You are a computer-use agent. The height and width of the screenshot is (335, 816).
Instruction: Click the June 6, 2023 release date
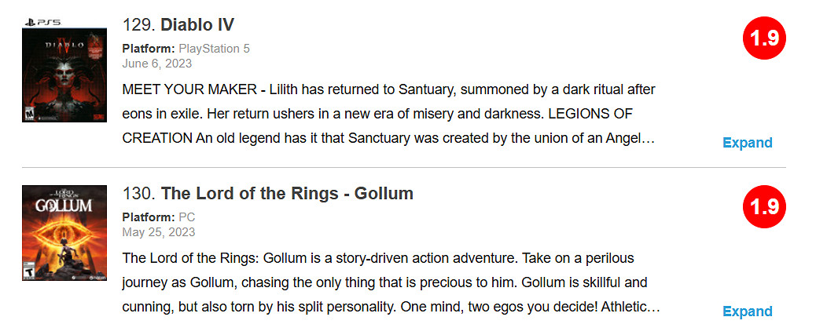[x=156, y=63]
